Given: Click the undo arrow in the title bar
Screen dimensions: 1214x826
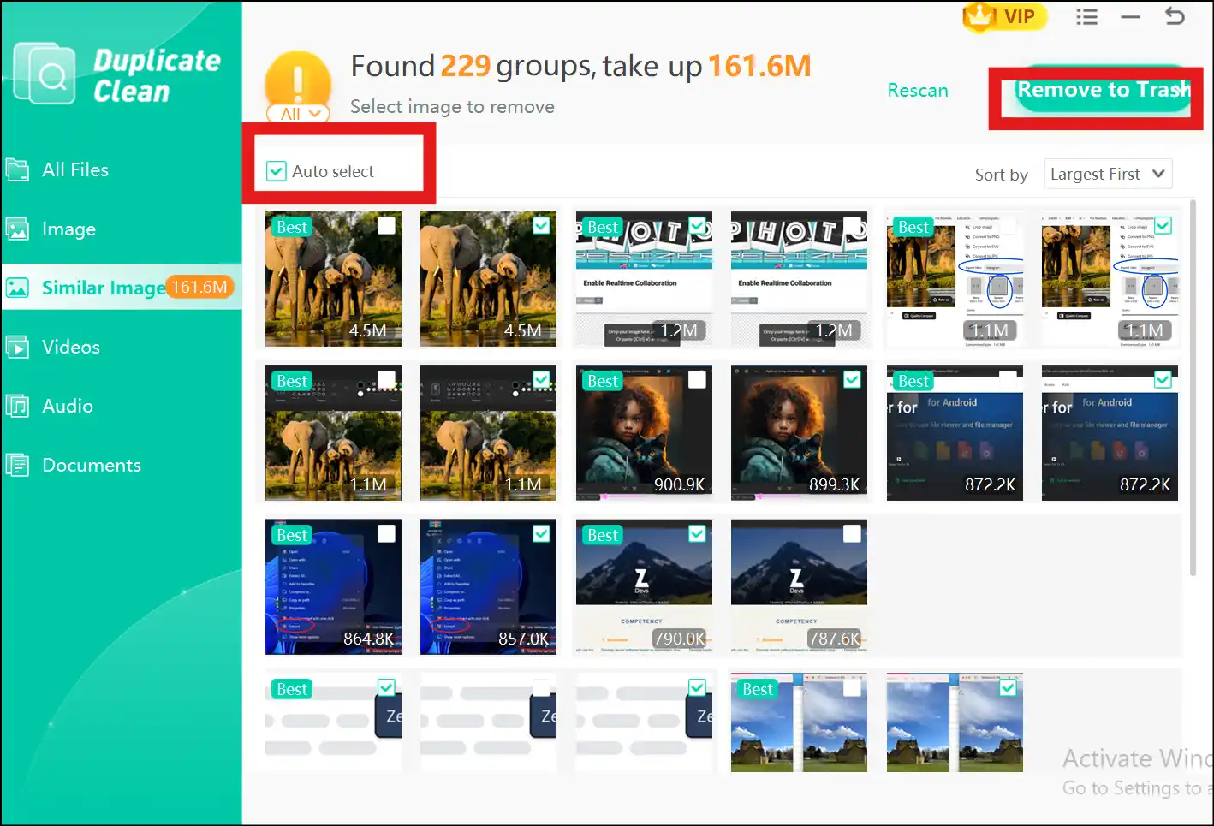Looking at the screenshot, I should pos(1175,16).
